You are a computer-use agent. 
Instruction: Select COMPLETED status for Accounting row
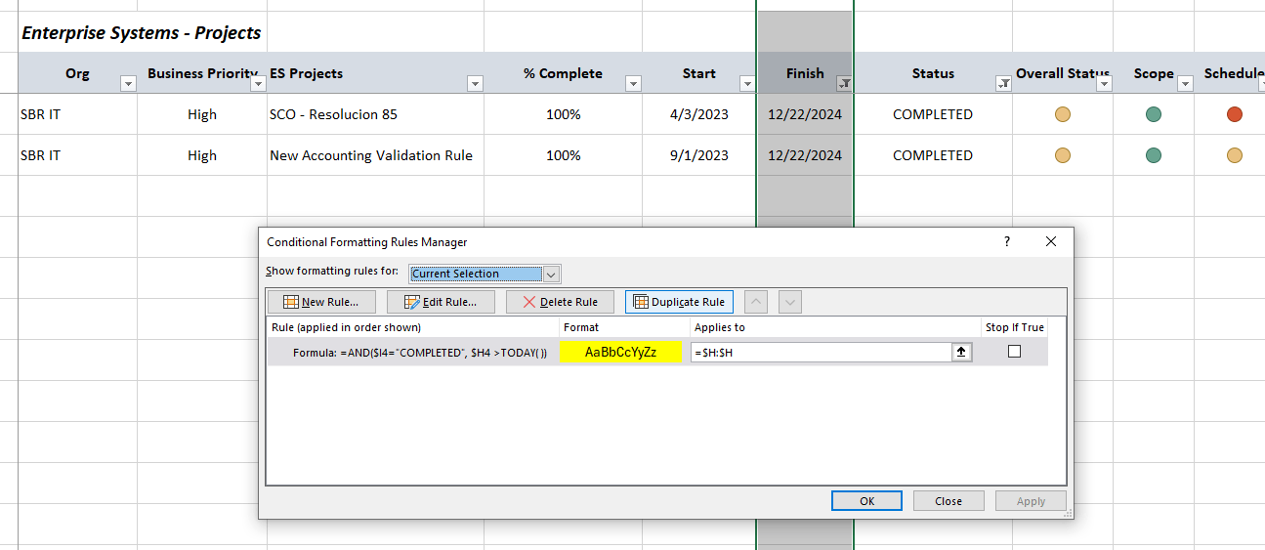click(x=933, y=155)
